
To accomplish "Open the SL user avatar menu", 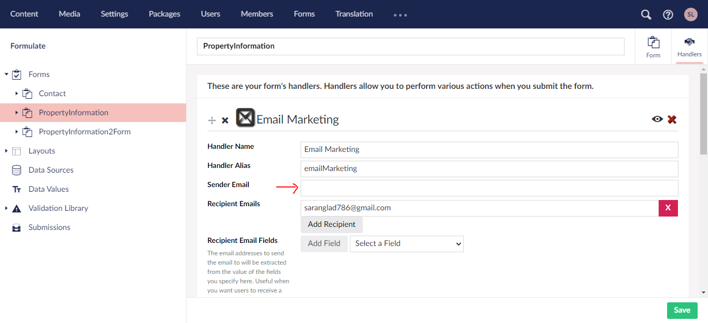I will 690,14.
